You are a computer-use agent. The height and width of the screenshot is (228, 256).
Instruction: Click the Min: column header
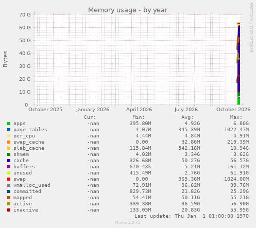click(x=139, y=117)
